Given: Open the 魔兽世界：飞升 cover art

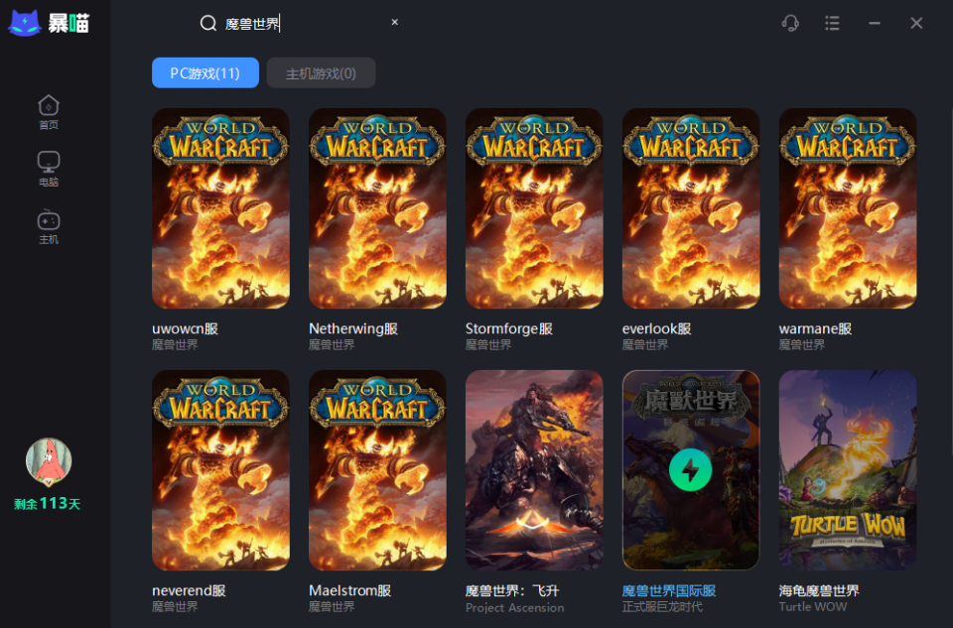Looking at the screenshot, I should coord(534,470).
